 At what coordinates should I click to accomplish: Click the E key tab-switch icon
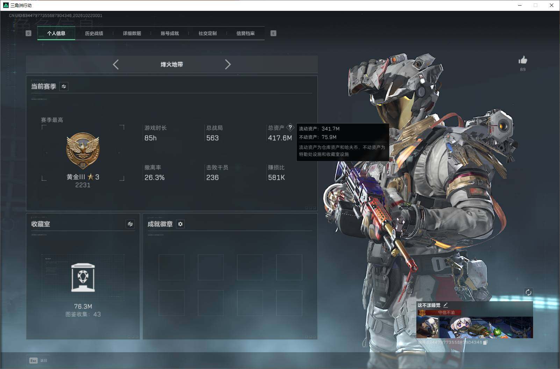[x=273, y=33]
